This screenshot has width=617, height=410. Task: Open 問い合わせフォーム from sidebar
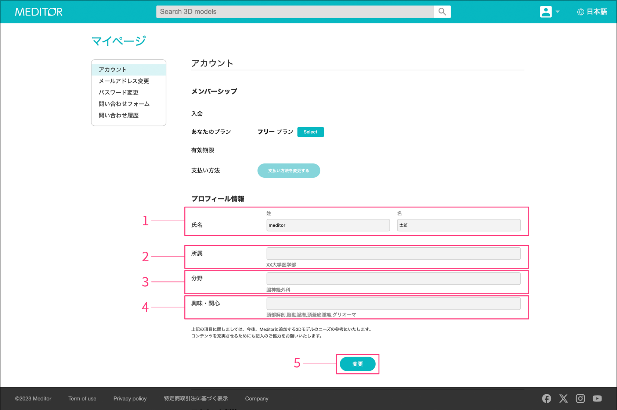tap(124, 104)
